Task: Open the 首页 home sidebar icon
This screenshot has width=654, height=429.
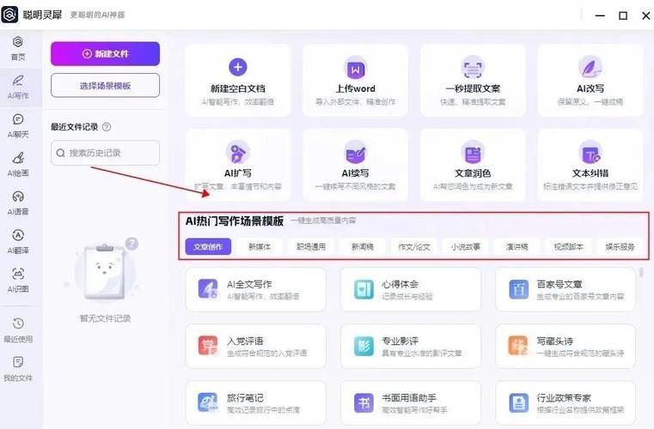Action: click(17, 42)
